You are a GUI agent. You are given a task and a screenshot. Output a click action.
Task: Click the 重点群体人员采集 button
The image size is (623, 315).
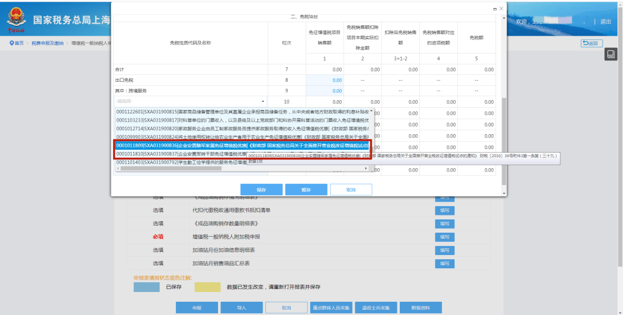tap(331, 308)
